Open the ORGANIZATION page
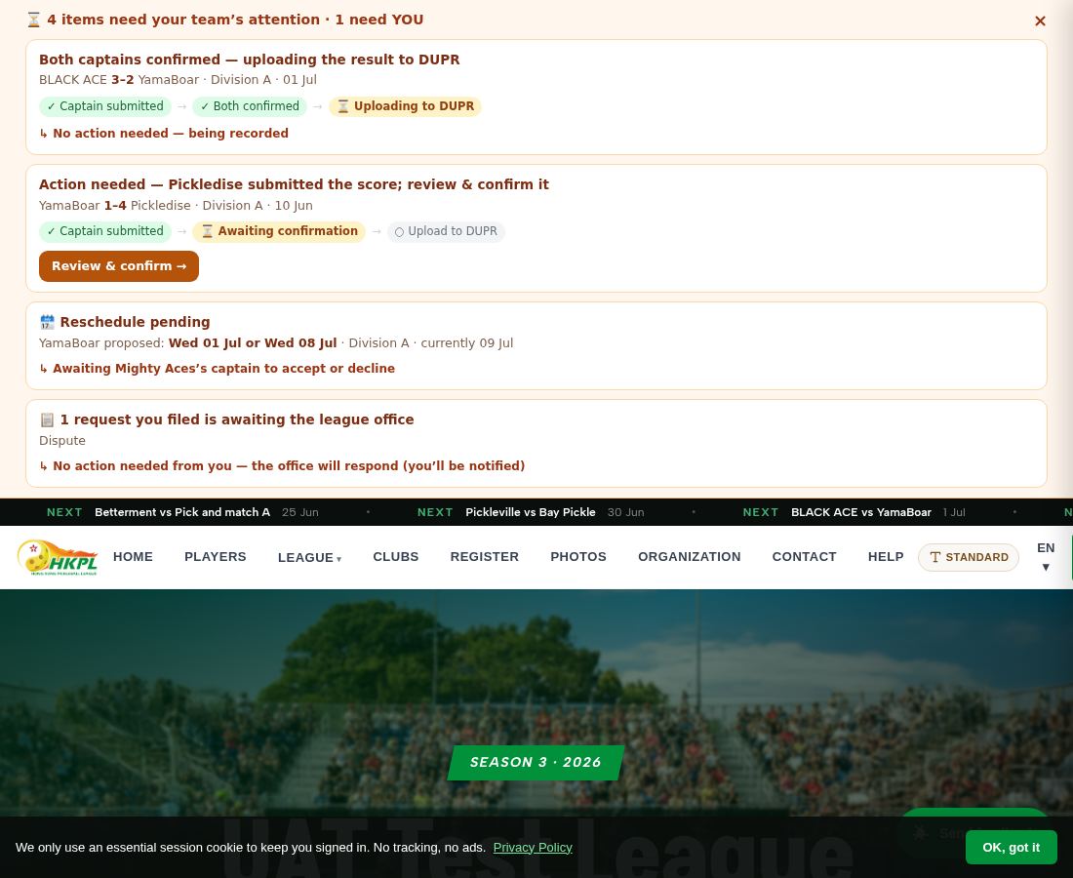 (689, 557)
